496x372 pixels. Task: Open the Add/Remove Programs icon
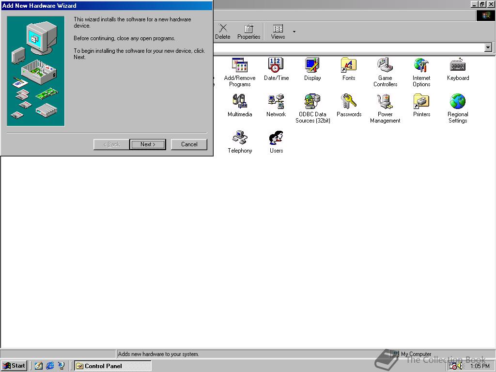coord(239,72)
